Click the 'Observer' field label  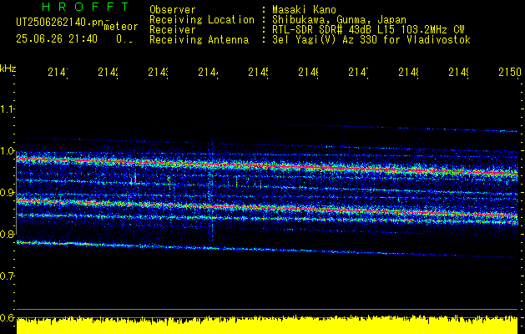pos(173,10)
